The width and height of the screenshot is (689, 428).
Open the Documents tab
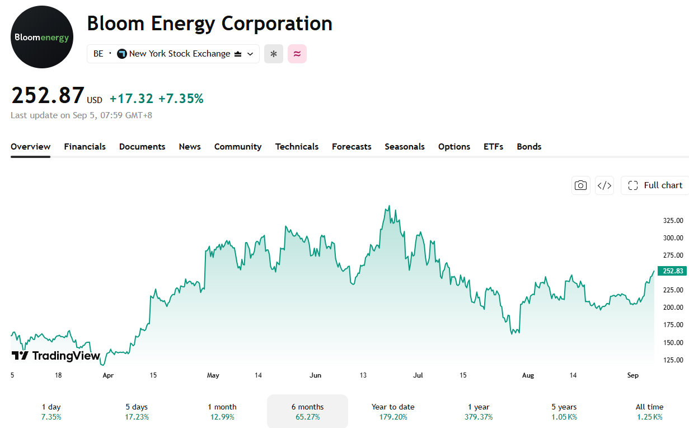[x=142, y=147]
